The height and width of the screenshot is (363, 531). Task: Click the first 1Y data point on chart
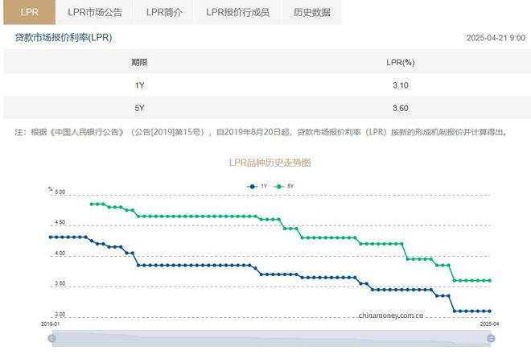pos(51,237)
